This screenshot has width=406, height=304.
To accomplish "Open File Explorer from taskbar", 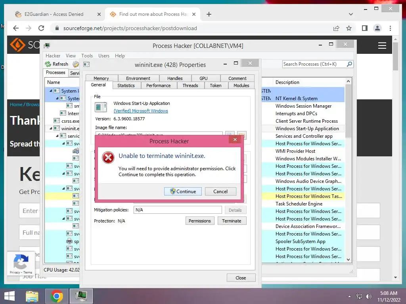I will tap(32, 296).
